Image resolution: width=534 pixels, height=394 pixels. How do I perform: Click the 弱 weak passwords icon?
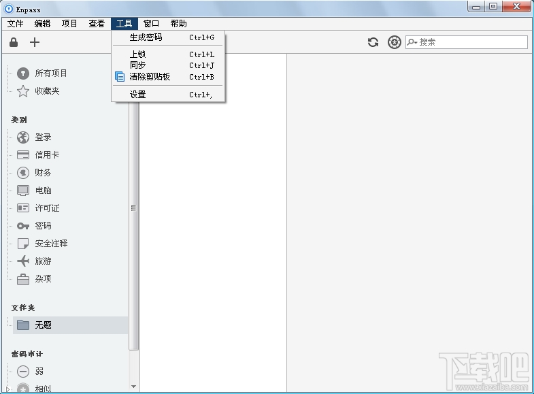click(23, 371)
